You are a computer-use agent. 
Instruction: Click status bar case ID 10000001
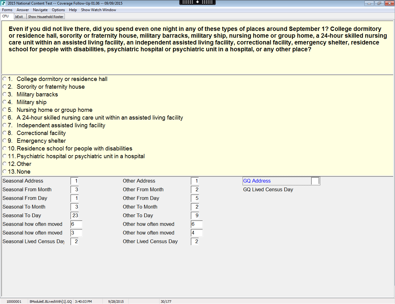(x=14, y=302)
